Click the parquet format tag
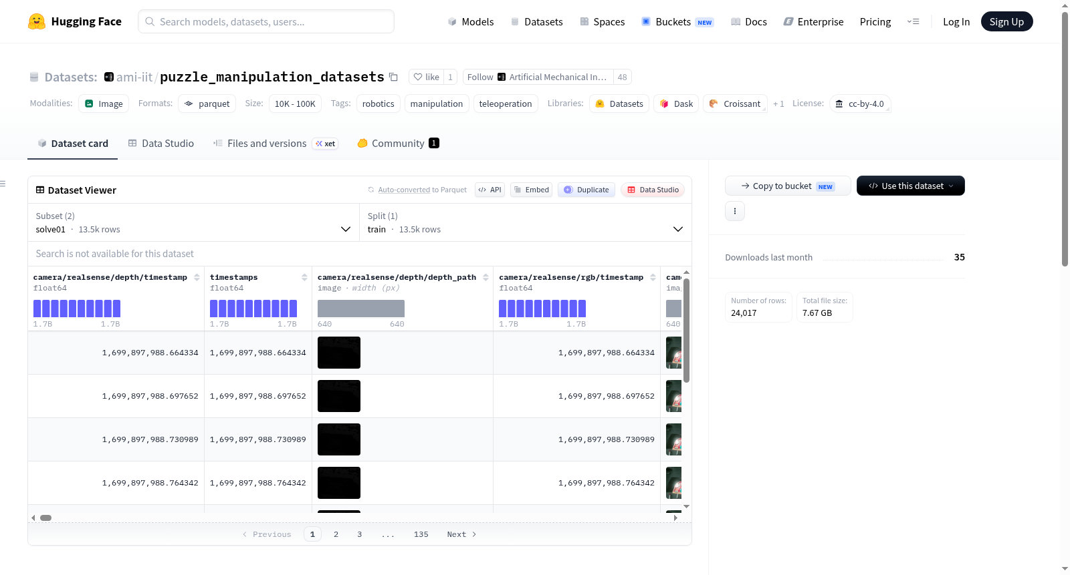This screenshot has width=1070, height=575. click(x=207, y=104)
